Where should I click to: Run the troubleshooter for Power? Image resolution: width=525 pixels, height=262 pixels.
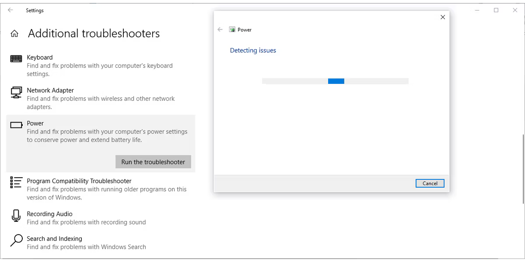[153, 162]
